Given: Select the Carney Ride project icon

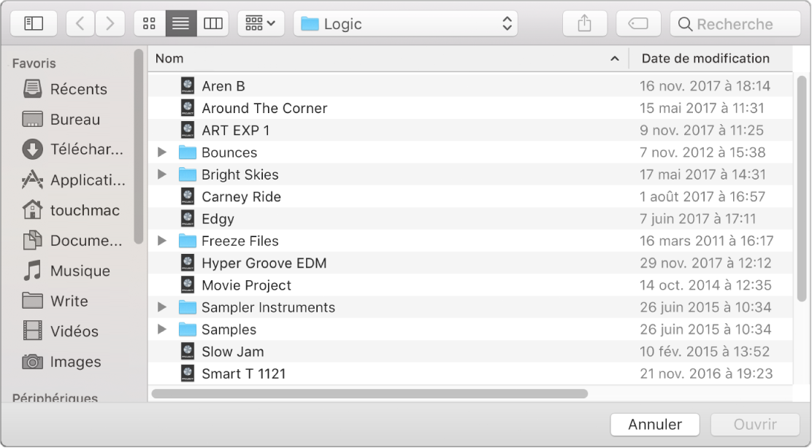Looking at the screenshot, I should tap(188, 196).
